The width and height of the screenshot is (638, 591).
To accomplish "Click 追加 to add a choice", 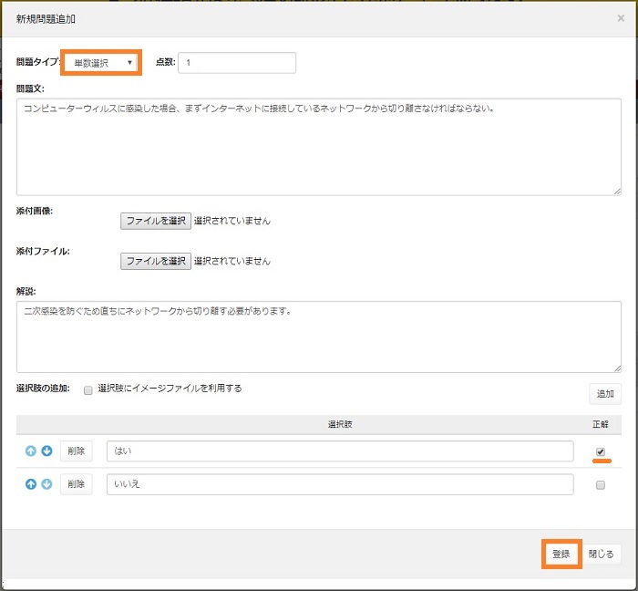I will pos(604,393).
